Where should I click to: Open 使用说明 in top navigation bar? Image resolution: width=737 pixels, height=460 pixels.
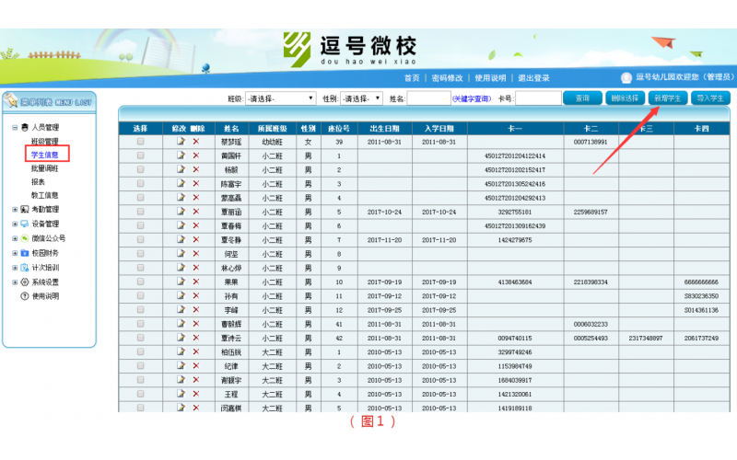490,78
